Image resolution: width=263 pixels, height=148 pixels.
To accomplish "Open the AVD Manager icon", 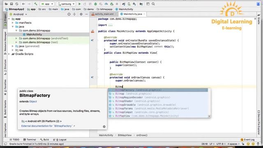I will pyautogui.click(x=129, y=4).
